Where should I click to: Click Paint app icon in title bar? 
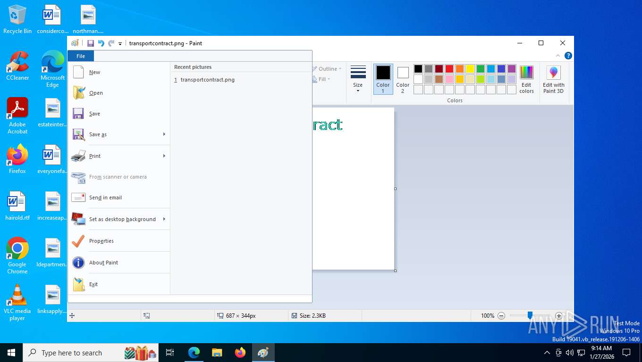pyautogui.click(x=75, y=43)
